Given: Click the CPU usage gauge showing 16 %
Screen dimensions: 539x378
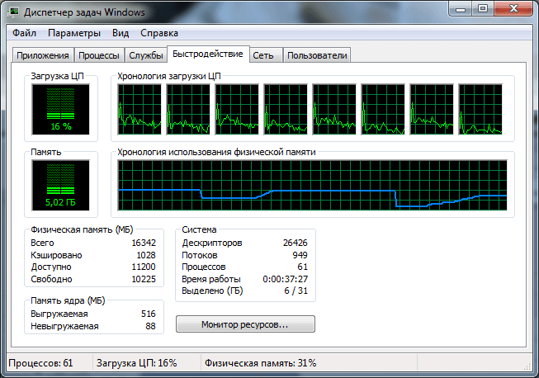Looking at the screenshot, I should [60, 109].
